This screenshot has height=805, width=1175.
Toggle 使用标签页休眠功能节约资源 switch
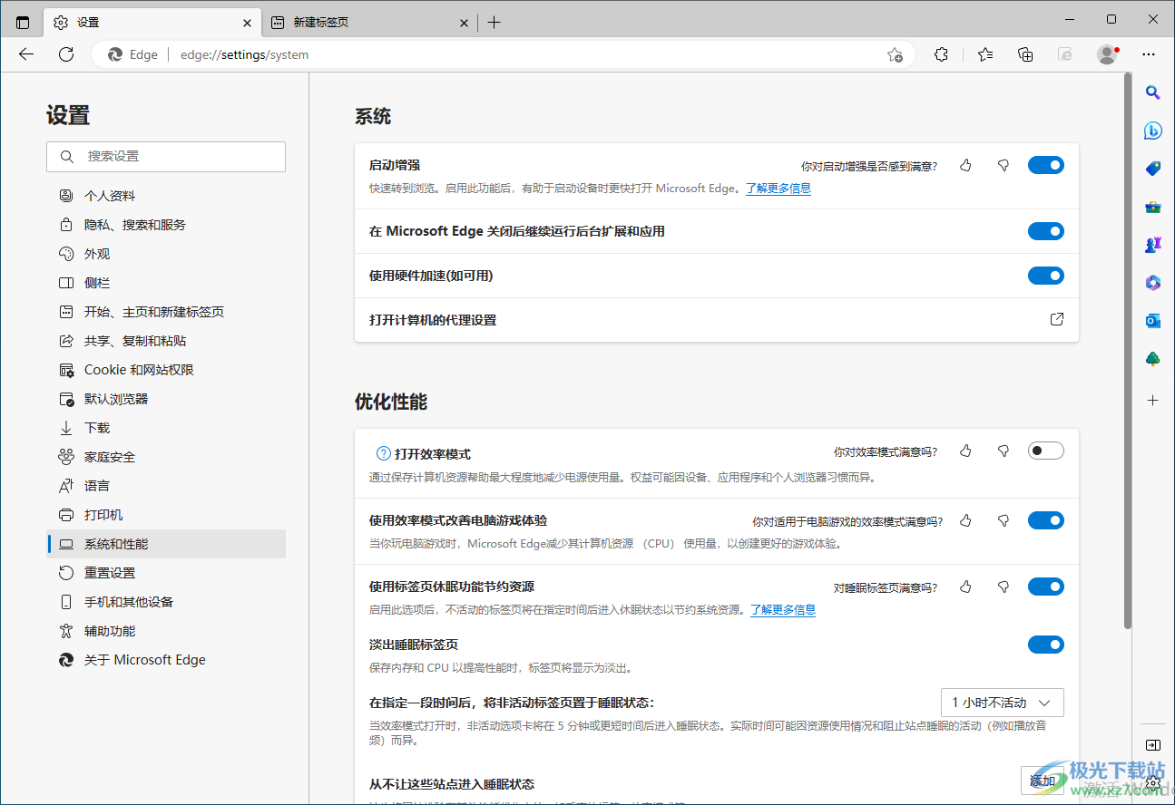1045,587
